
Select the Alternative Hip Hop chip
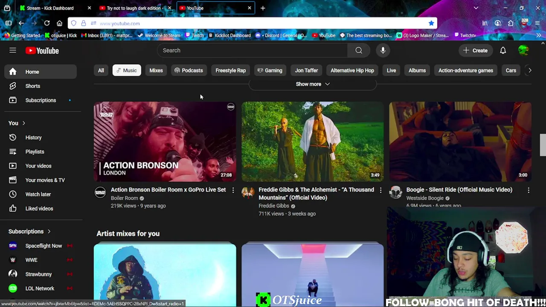point(352,70)
